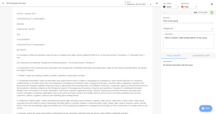Image resolution: width=216 pixels, height=114 pixels.
Task: Click 'A STEVENSON' line in document
Action: (x=23, y=39)
